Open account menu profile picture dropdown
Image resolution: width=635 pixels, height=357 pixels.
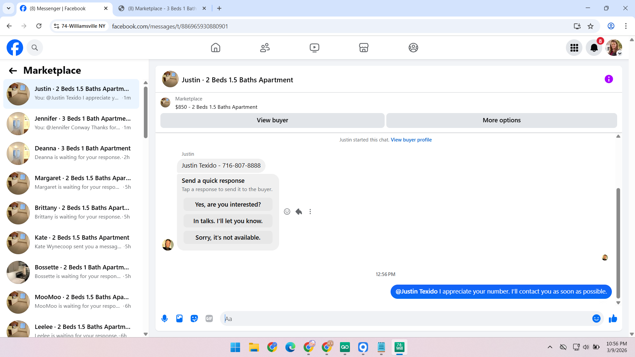click(614, 48)
